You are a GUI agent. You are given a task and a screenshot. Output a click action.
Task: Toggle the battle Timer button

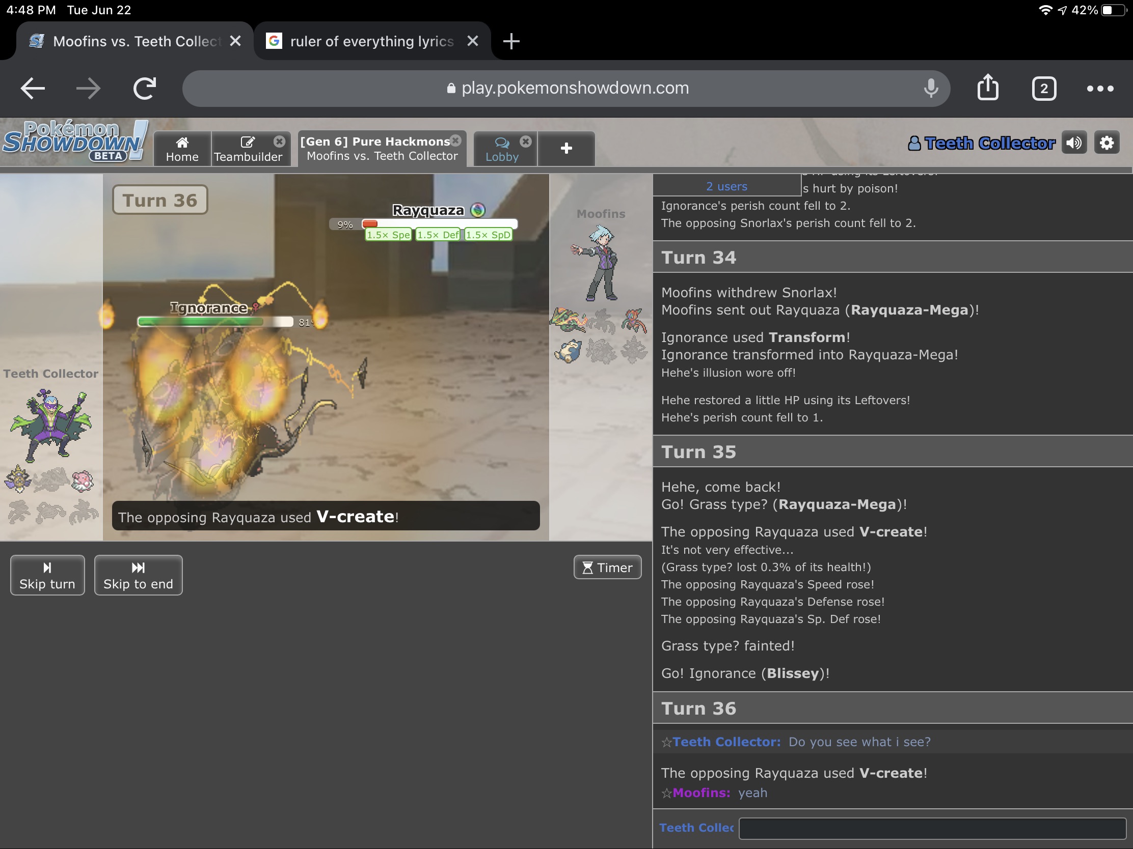click(x=607, y=568)
